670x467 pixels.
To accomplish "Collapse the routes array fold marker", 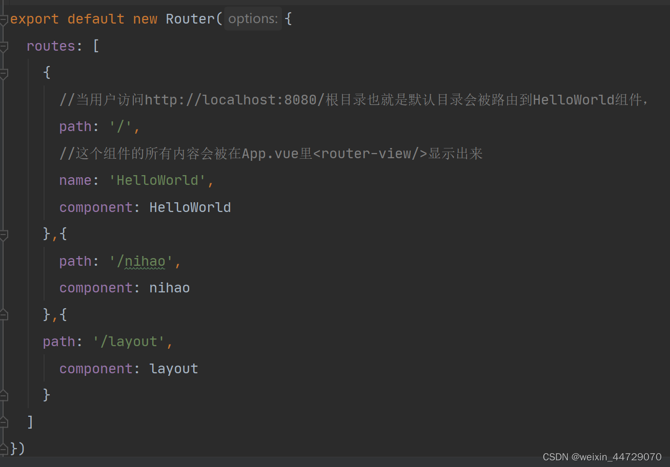I will pos(4,47).
